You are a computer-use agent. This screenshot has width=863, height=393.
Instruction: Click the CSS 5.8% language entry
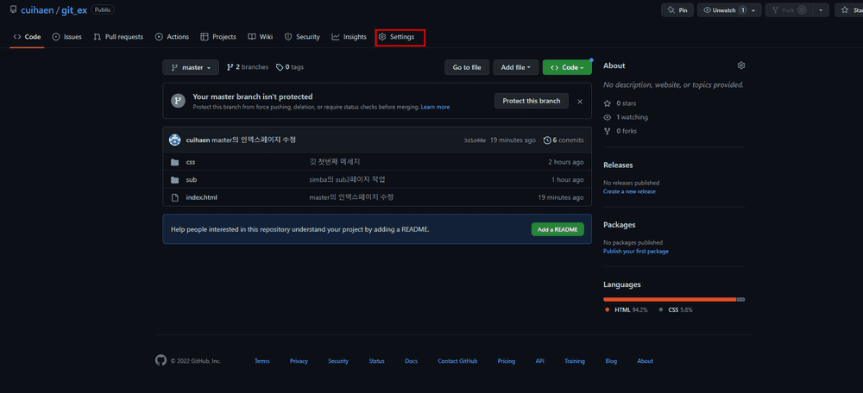tap(676, 310)
